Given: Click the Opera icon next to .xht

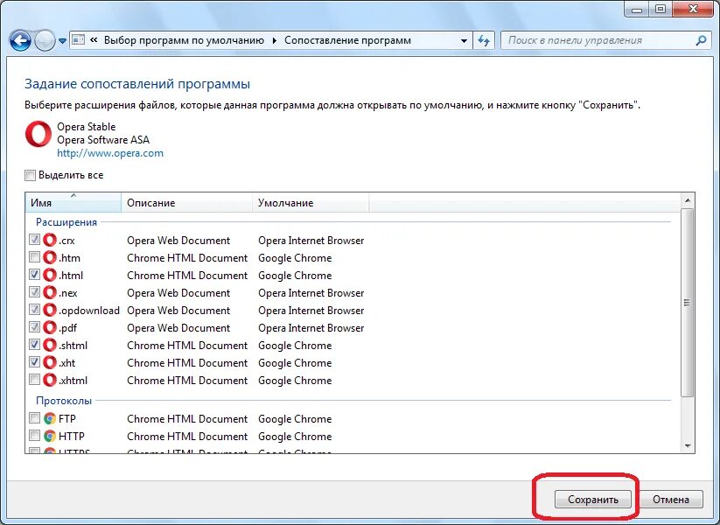Looking at the screenshot, I should 50,362.
